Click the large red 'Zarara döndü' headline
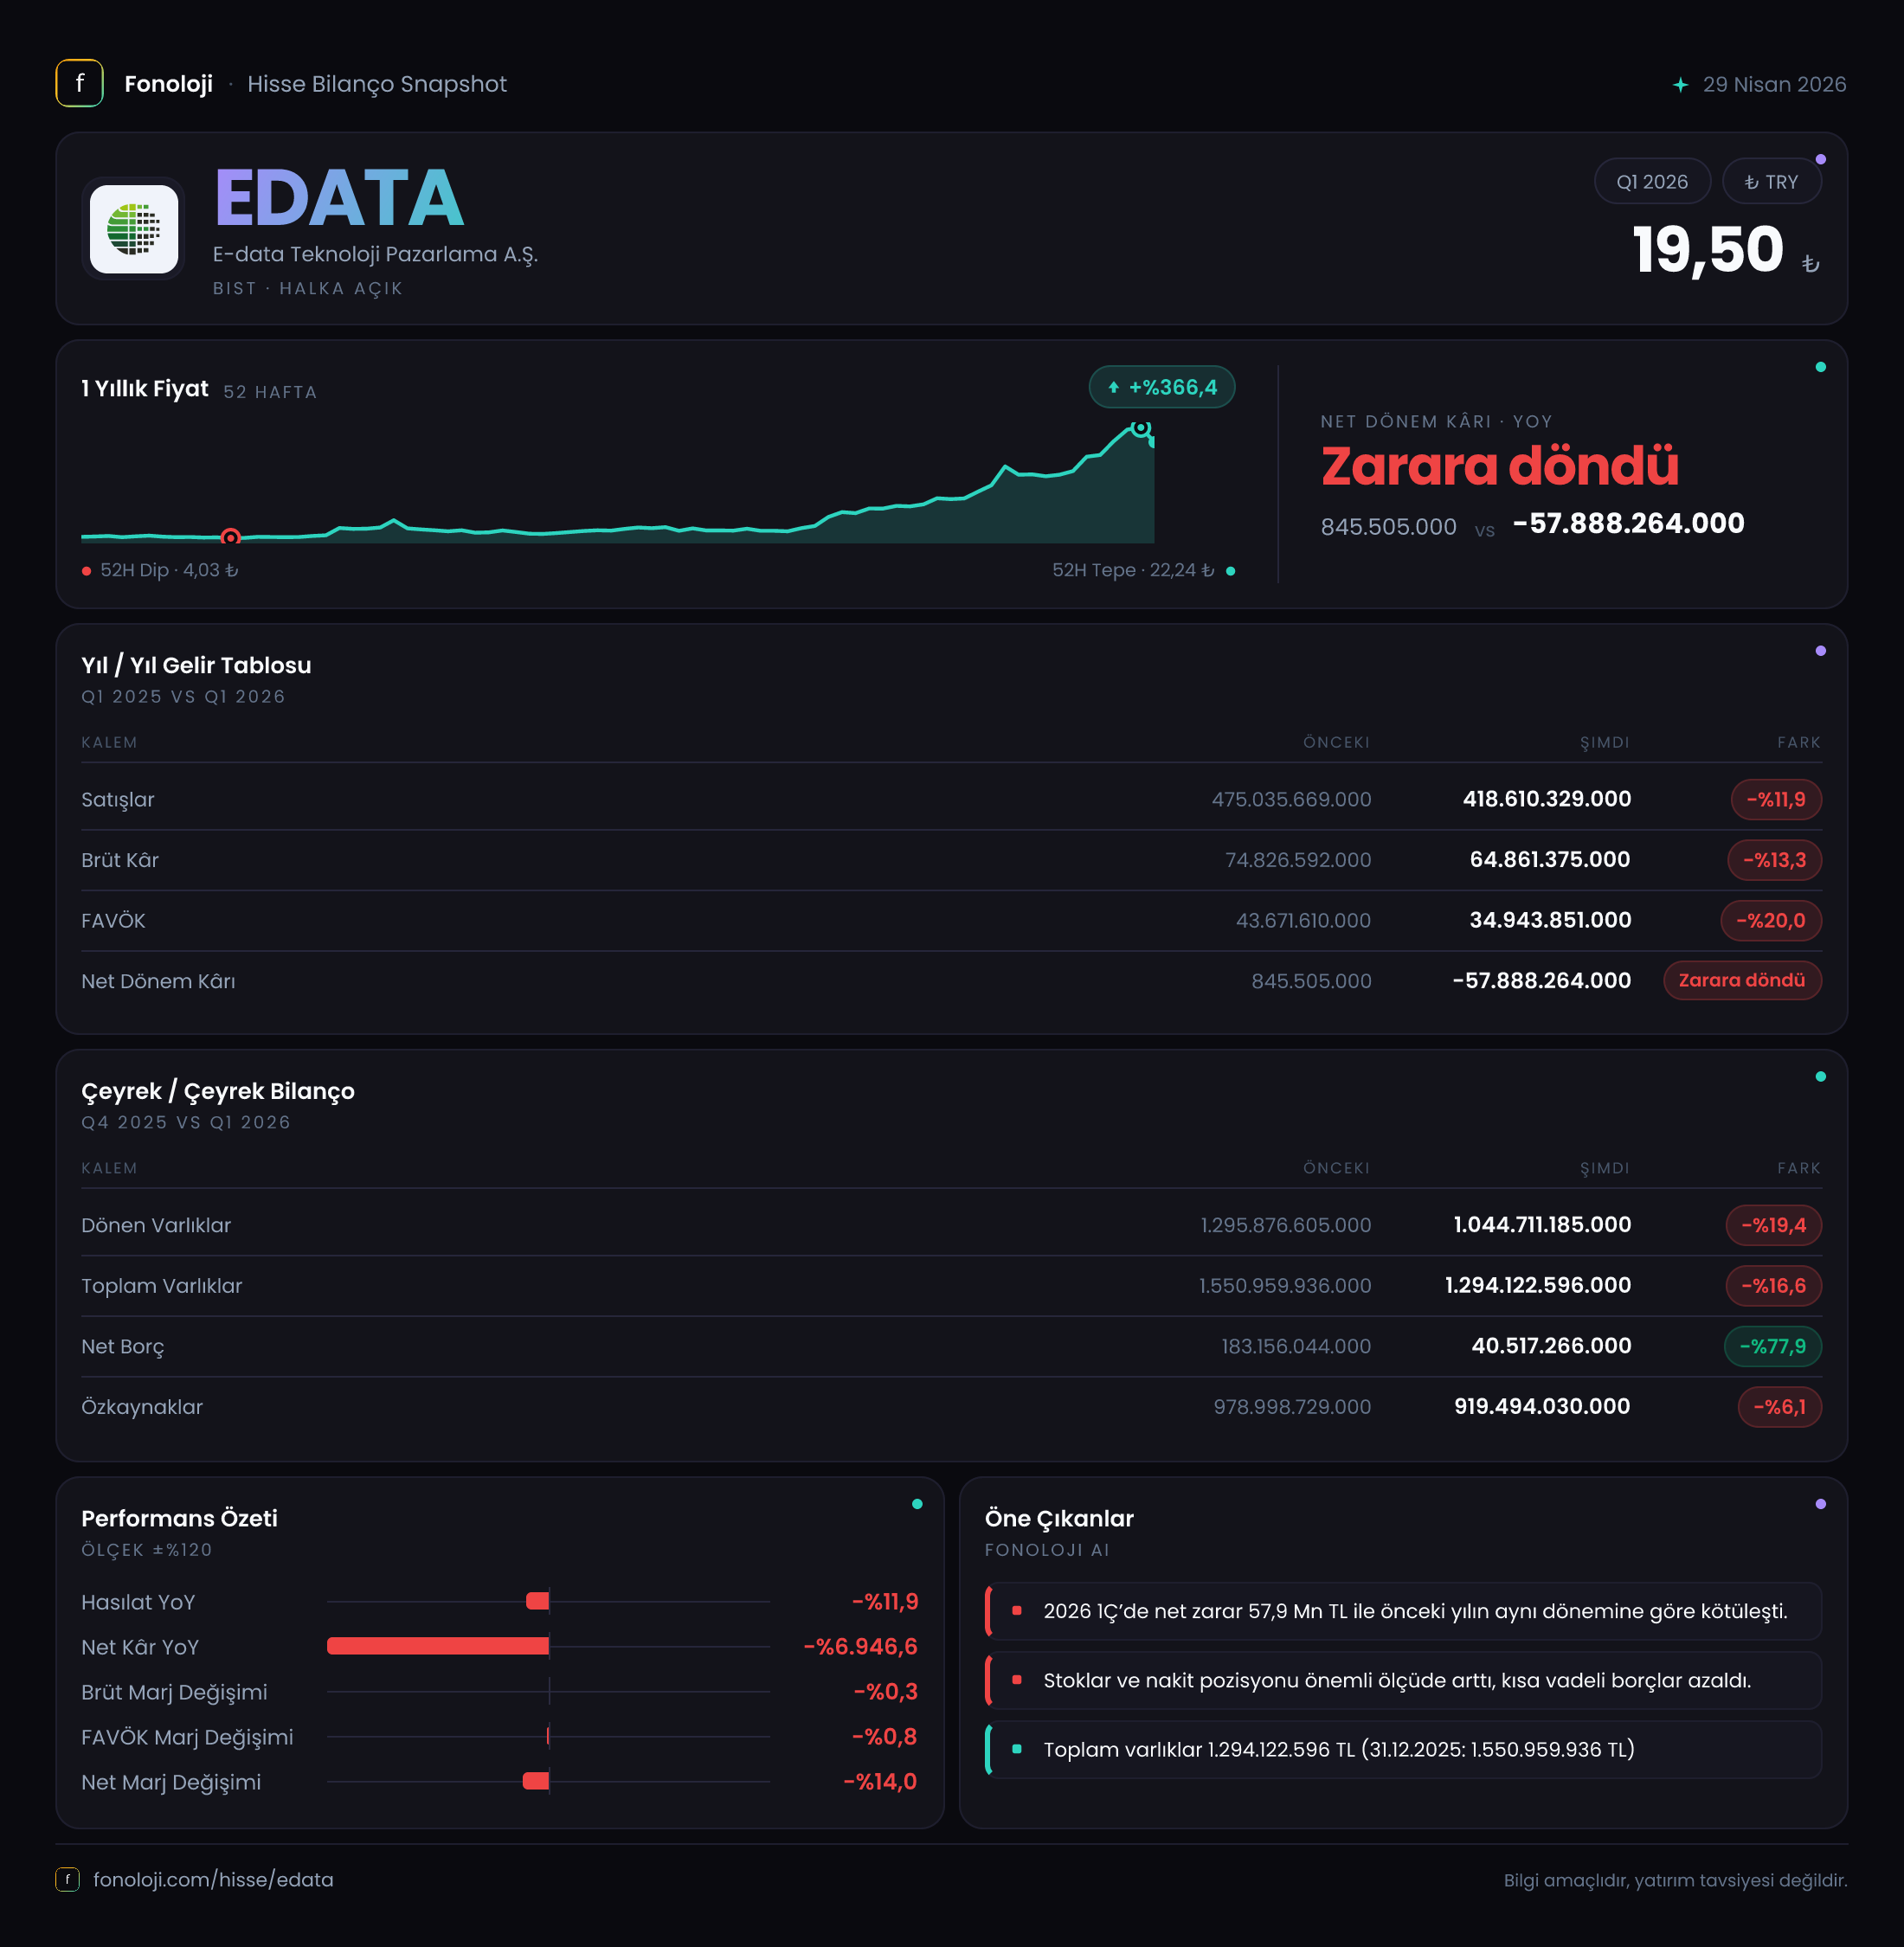This screenshot has height=1947, width=1904. 1499,466
